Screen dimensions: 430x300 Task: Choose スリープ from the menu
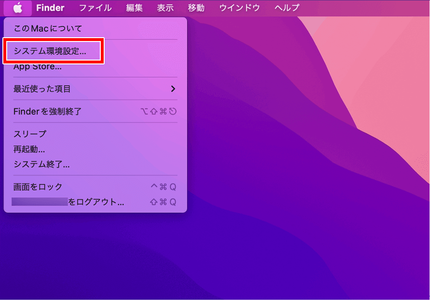tap(95, 134)
